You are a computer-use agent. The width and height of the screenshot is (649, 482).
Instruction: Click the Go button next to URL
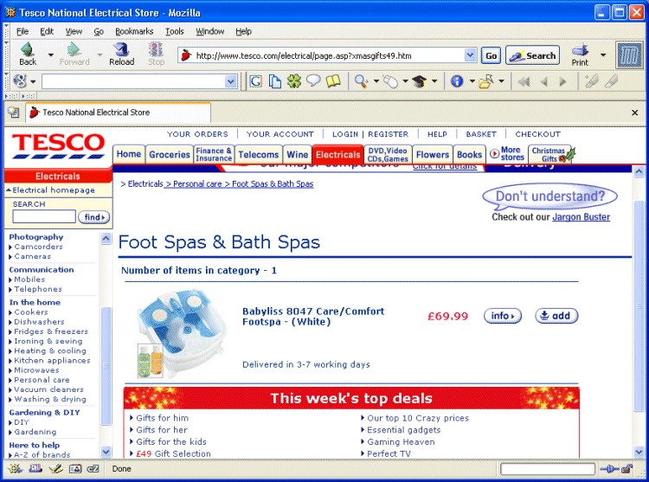pyautogui.click(x=491, y=55)
